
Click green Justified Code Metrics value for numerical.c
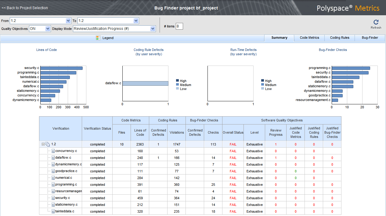[x=295, y=178]
